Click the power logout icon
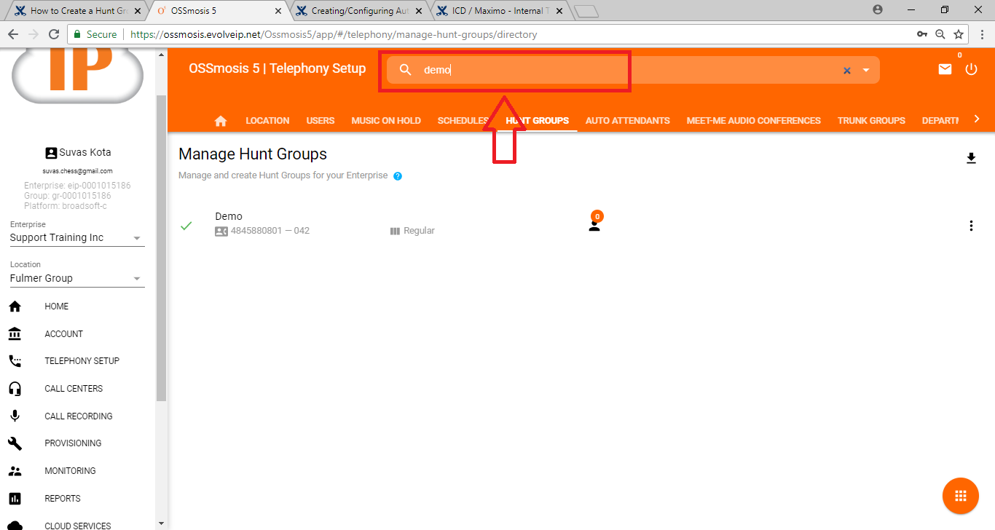Image resolution: width=995 pixels, height=530 pixels. click(x=971, y=69)
